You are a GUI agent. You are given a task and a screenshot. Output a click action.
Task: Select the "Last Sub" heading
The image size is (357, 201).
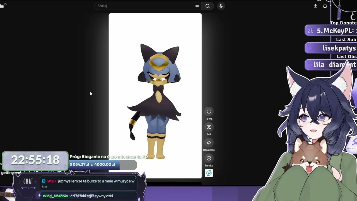point(346,40)
